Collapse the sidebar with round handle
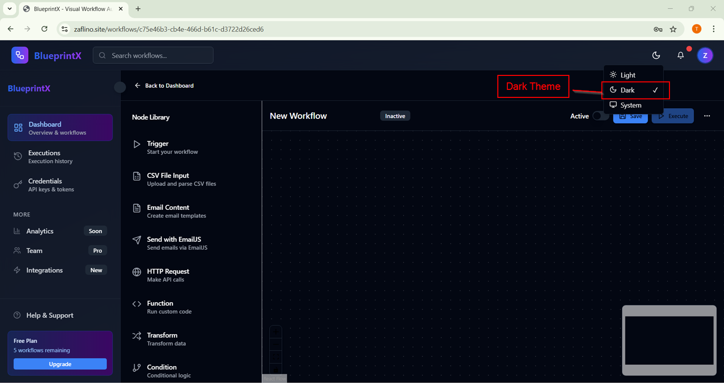 [120, 87]
